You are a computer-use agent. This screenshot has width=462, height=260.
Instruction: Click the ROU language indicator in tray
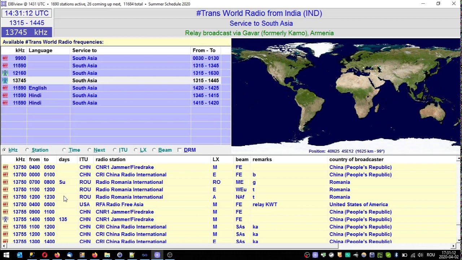(x=431, y=255)
